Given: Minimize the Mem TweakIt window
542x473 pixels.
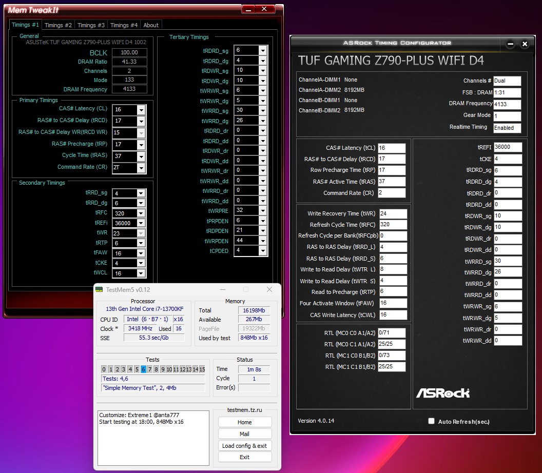Looking at the screenshot, I should point(248,9).
